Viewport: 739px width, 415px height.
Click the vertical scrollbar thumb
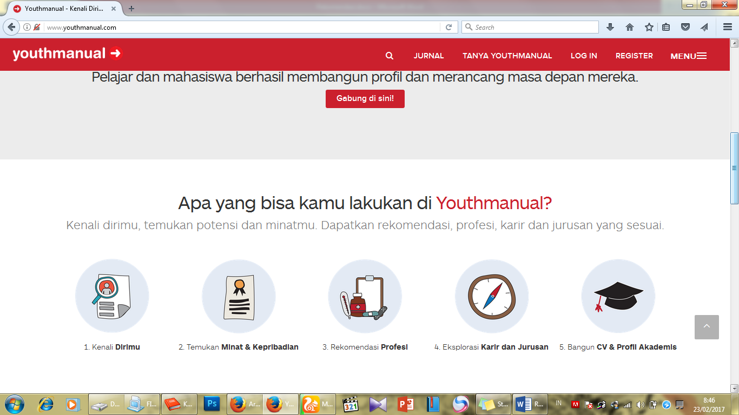pyautogui.click(x=734, y=168)
